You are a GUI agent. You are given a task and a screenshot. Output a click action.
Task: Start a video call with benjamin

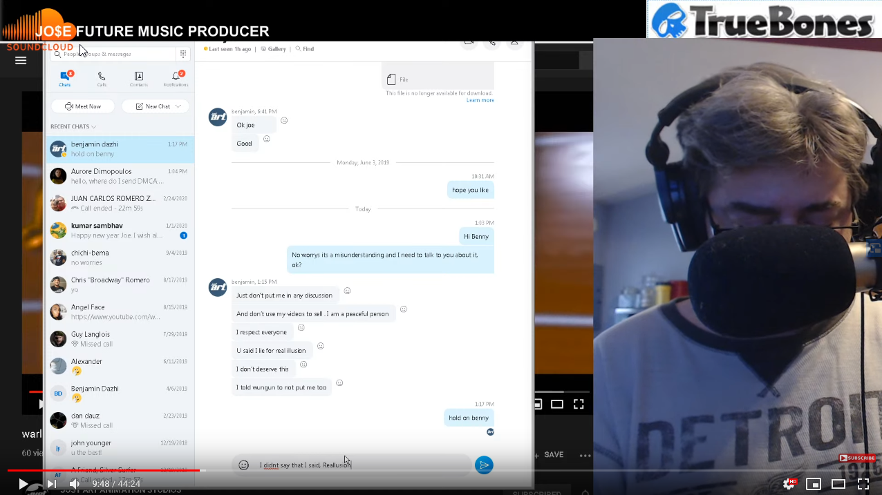pos(469,43)
